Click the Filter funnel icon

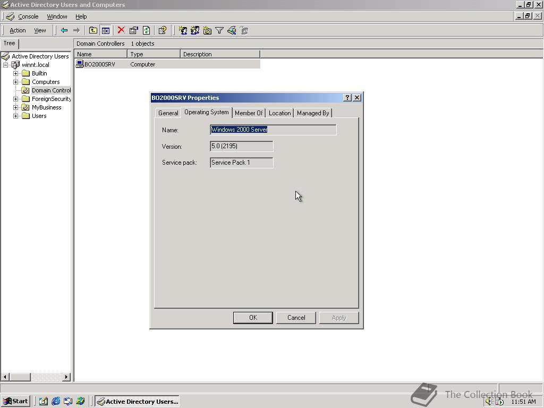(x=219, y=30)
